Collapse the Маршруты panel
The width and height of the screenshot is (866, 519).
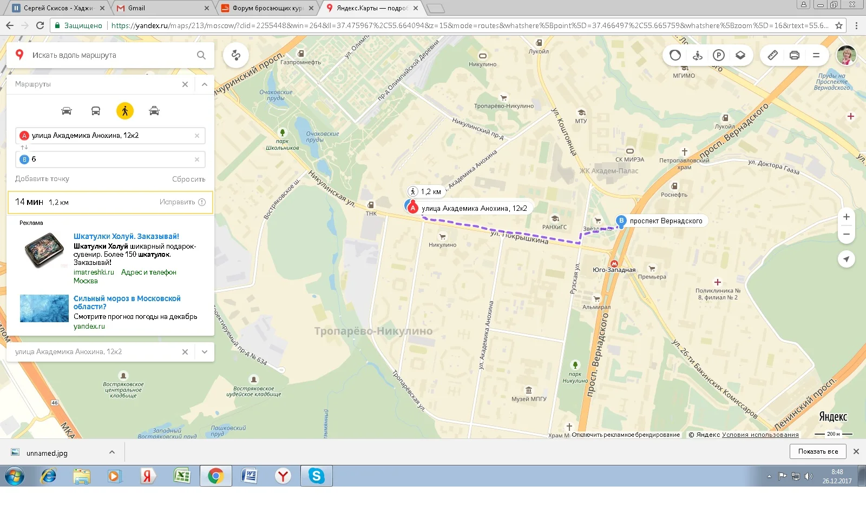[x=205, y=84]
